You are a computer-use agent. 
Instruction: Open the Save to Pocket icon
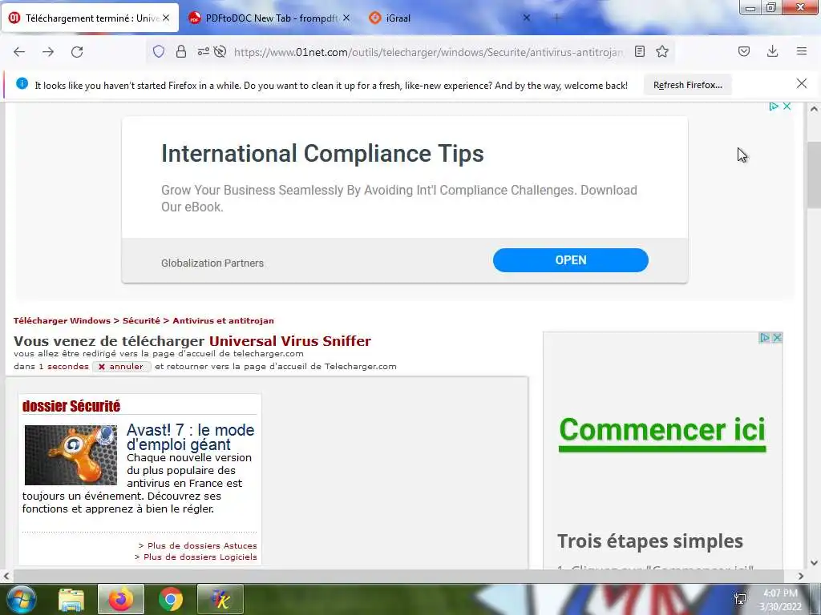coord(743,51)
